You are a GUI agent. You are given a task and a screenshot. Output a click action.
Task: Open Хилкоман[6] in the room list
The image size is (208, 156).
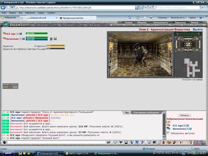coord(181,129)
